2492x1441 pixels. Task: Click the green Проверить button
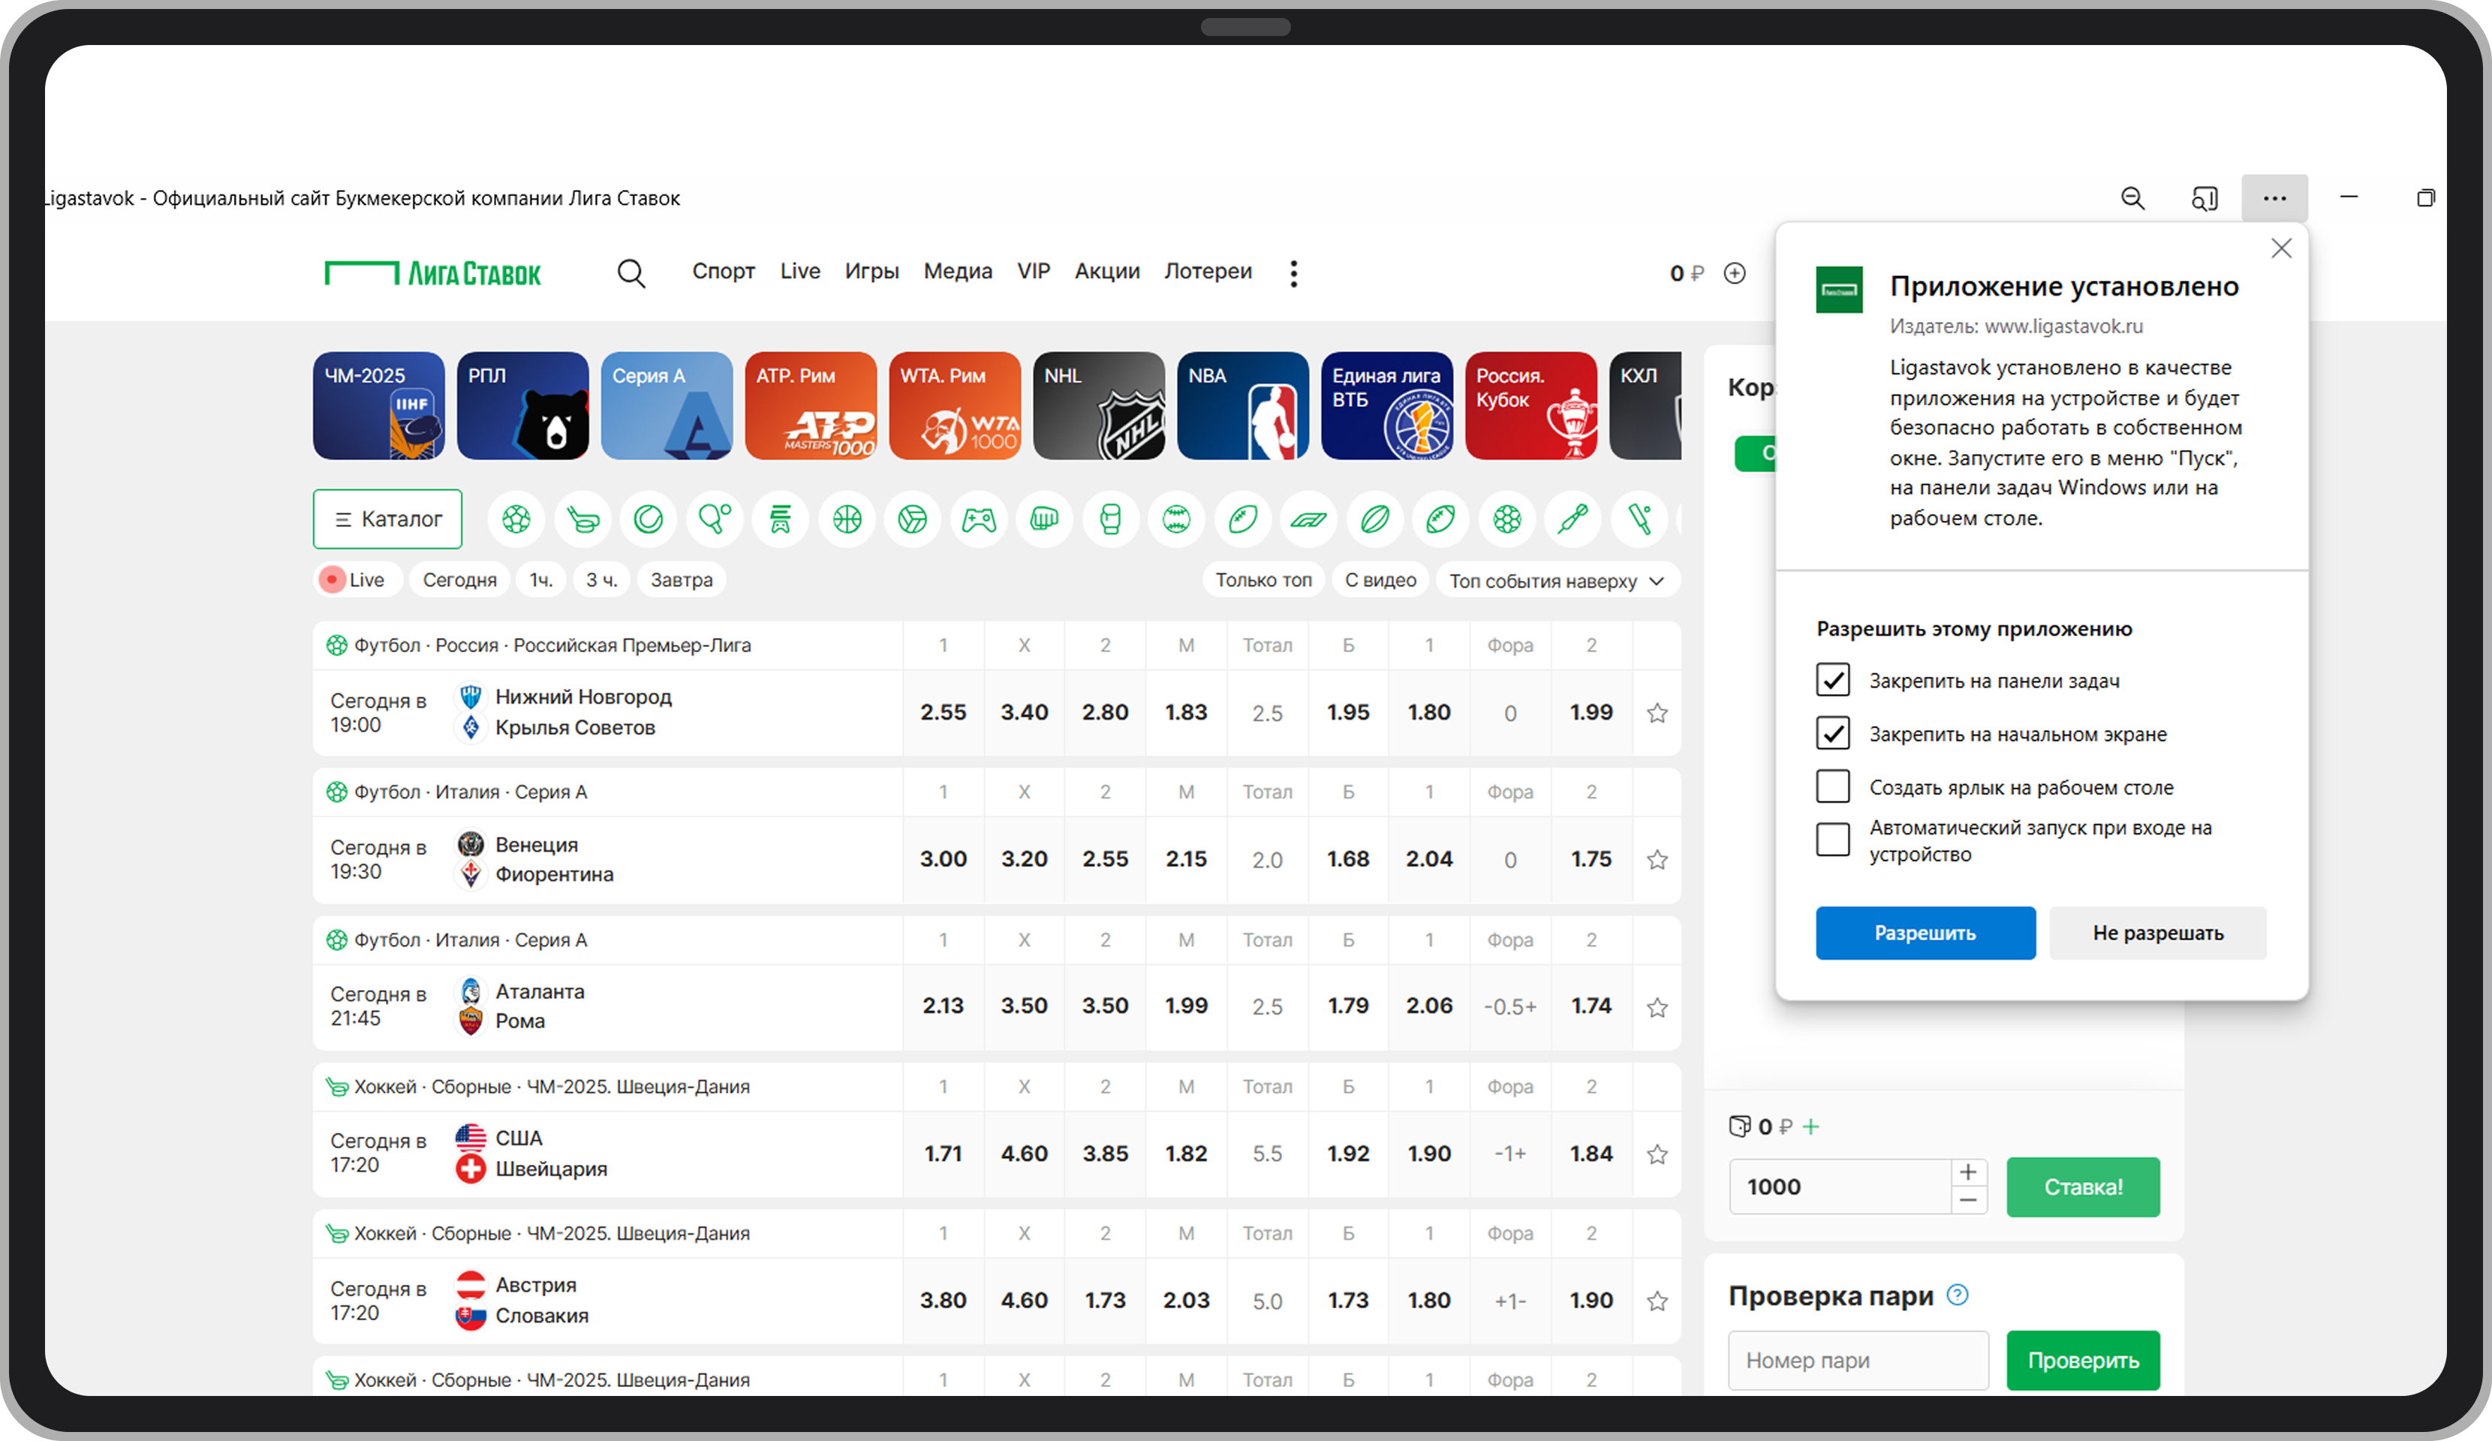pyautogui.click(x=2083, y=1360)
